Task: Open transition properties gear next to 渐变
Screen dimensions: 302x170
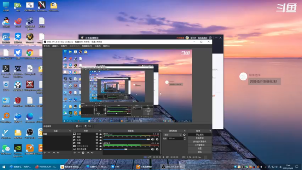Action: [184, 135]
